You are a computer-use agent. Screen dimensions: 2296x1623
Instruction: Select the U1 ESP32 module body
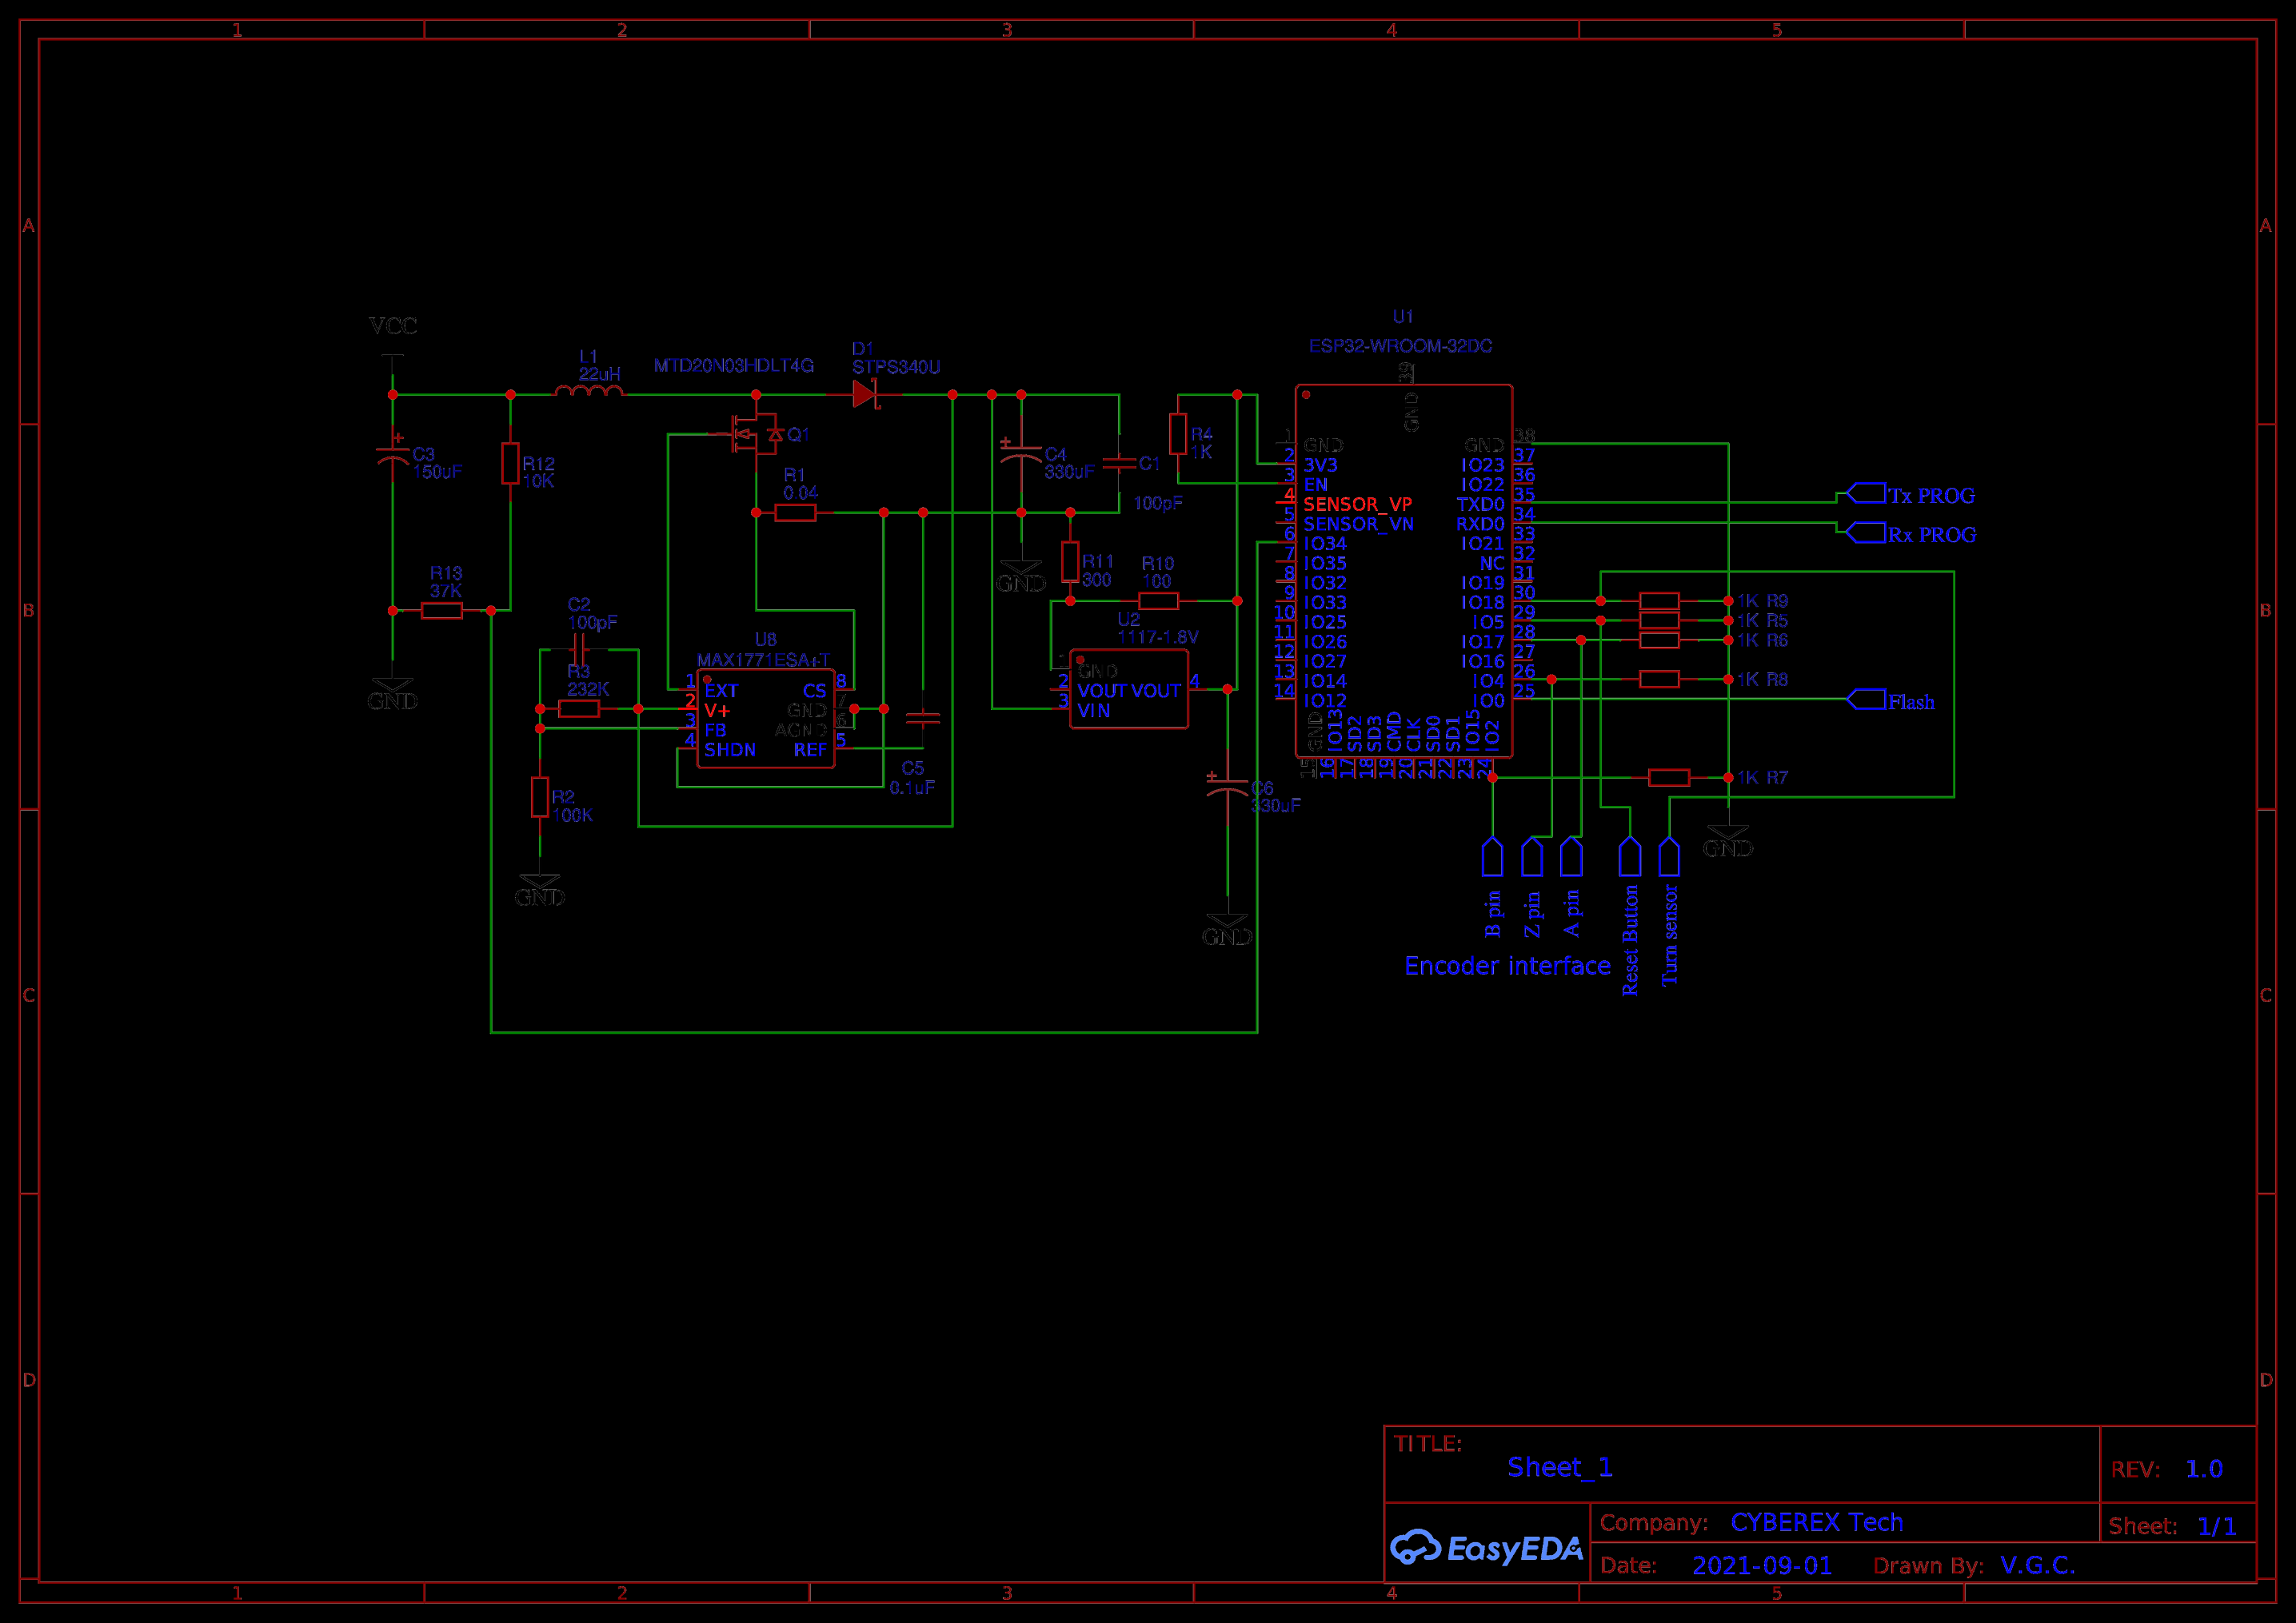tap(1404, 571)
